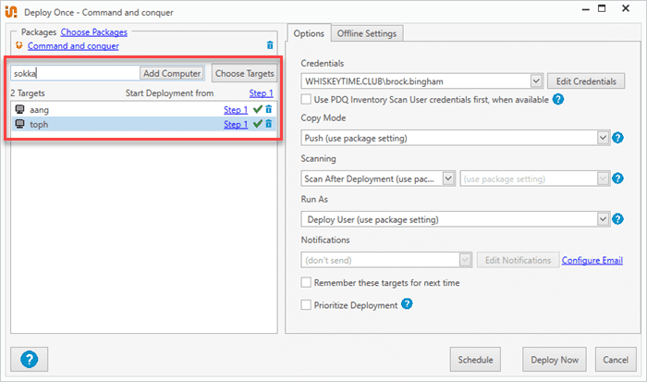Close the Deploy Once window
This screenshot has height=382, width=647.
626,8
